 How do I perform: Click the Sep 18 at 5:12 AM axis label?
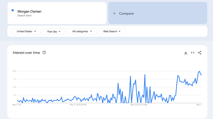(139, 105)
